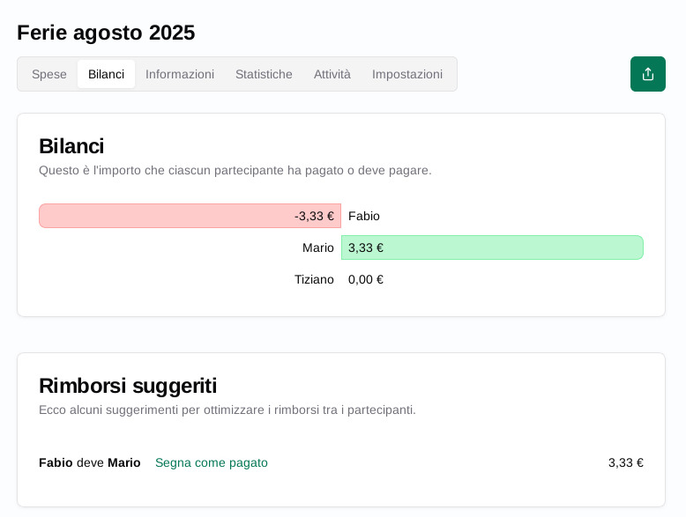Select the Bilanci tab
686x517 pixels.
pos(106,74)
